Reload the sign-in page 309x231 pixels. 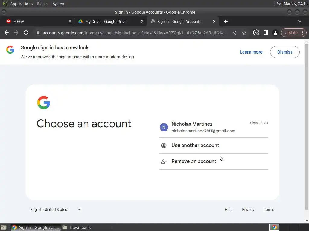pos(26,32)
